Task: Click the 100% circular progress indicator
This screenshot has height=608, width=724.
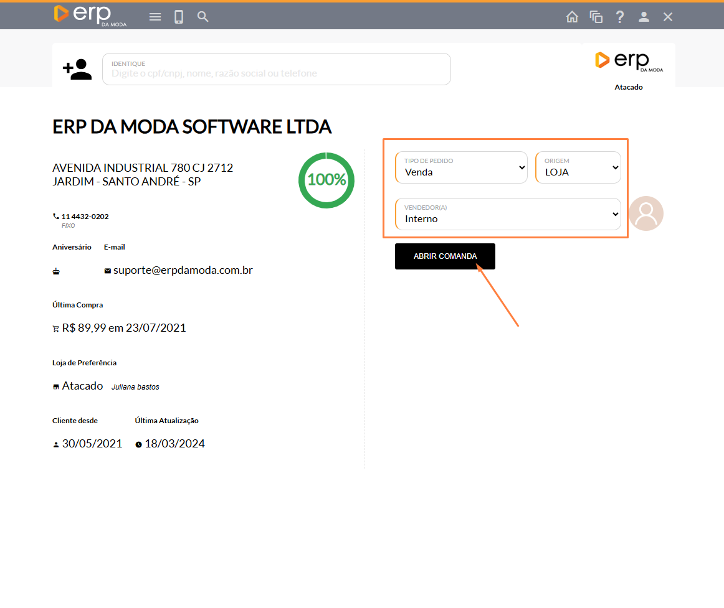Action: [x=326, y=180]
